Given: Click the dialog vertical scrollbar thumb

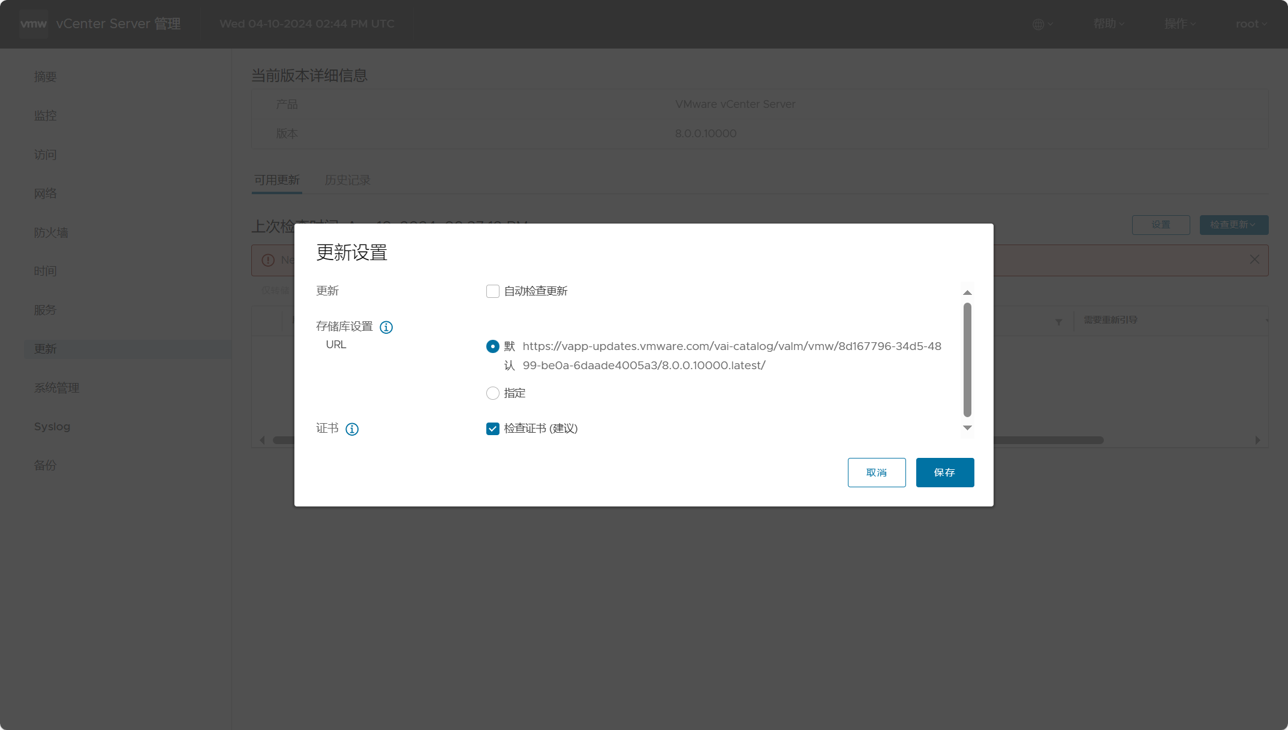Looking at the screenshot, I should point(967,360).
